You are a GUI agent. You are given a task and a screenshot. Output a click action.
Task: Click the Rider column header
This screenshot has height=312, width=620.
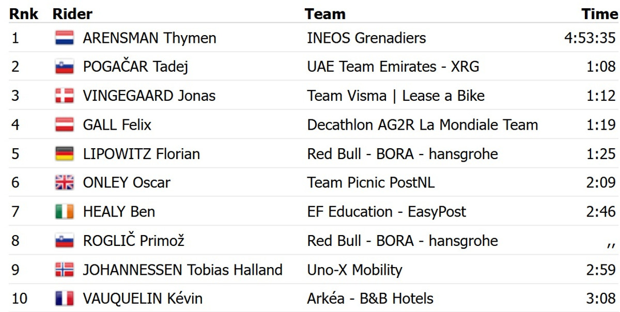[72, 14]
